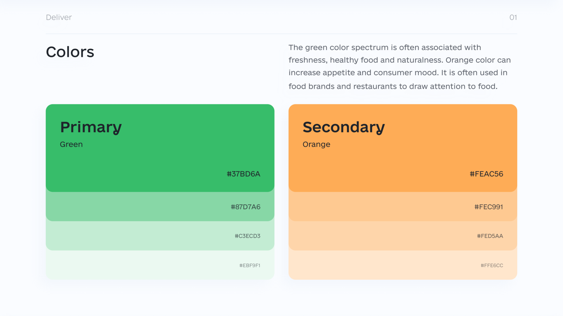Click the #FEAC56 secondary orange swatch
Screen dimensions: 563x316
[x=403, y=148]
